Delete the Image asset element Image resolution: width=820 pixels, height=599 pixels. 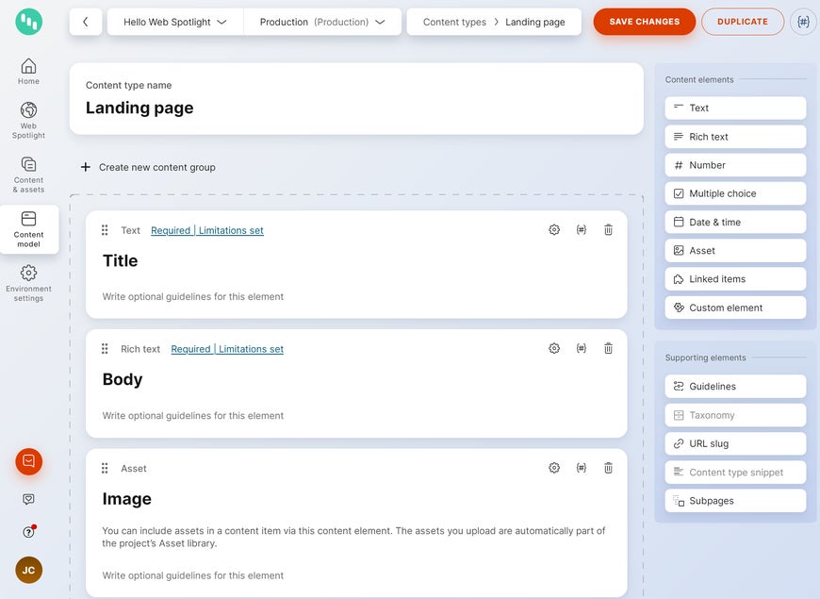tap(608, 467)
